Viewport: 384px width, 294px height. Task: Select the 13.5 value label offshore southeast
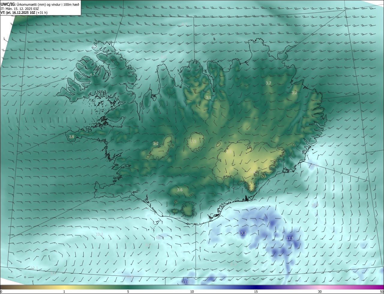tap(290, 238)
